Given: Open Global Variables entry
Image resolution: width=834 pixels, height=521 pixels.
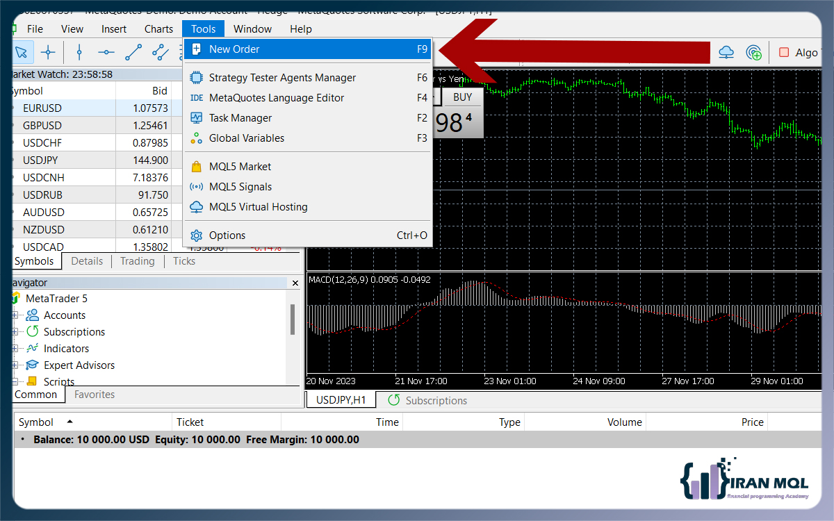Looking at the screenshot, I should tap(308, 138).
